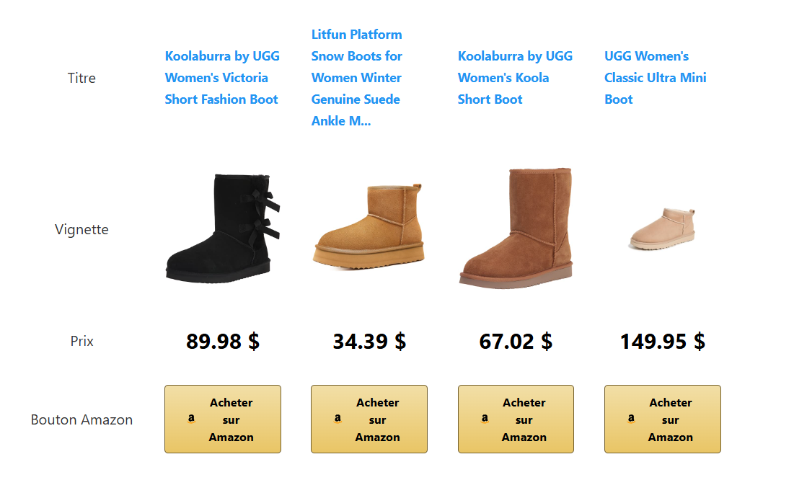Viewport: 794px width, 480px height.
Task: Click the 149.95 $ price label
Action: tap(662, 341)
